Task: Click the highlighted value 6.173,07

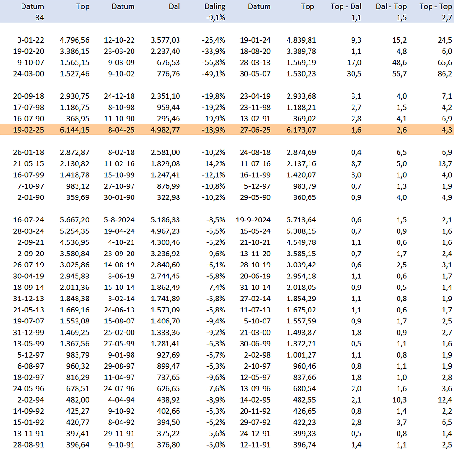Action: [x=301, y=130]
